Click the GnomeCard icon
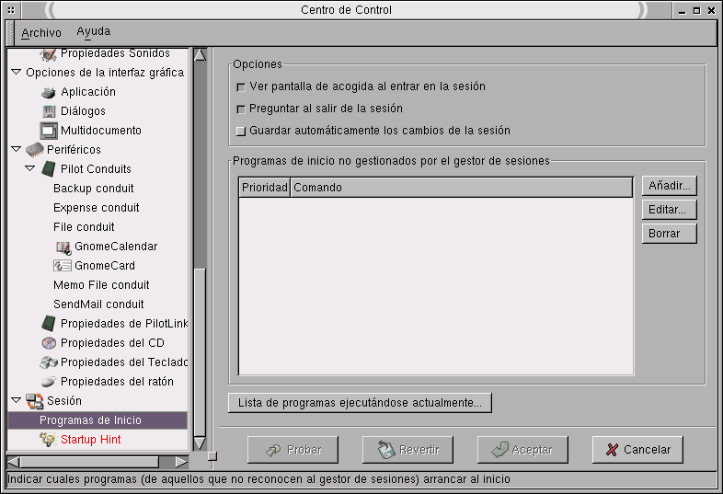Screen dimensions: 723x494 tap(63, 266)
